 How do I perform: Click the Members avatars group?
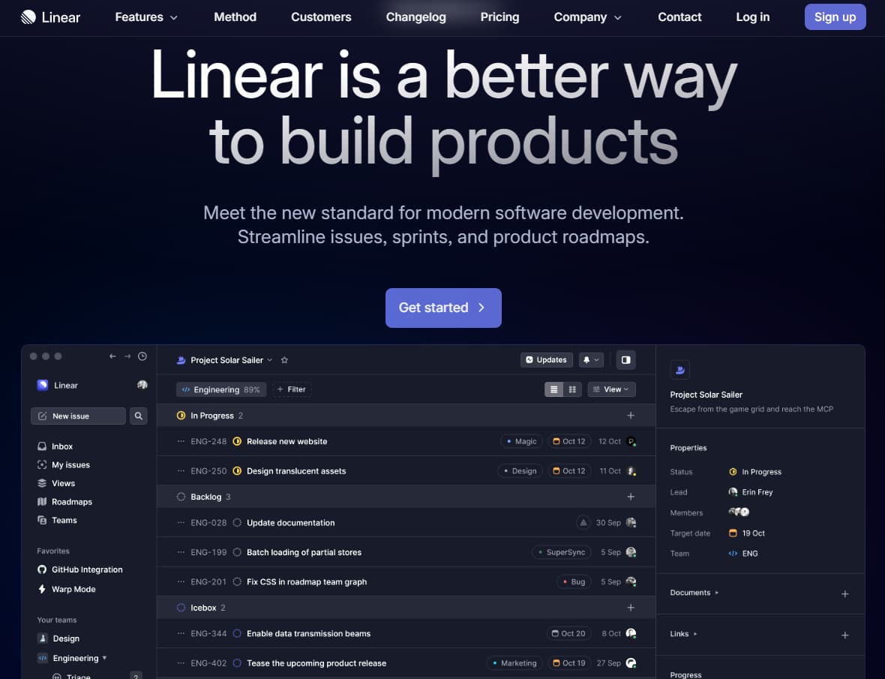[739, 512]
